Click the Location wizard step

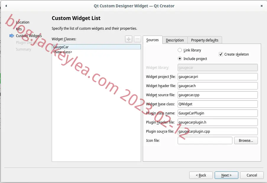[23, 22]
